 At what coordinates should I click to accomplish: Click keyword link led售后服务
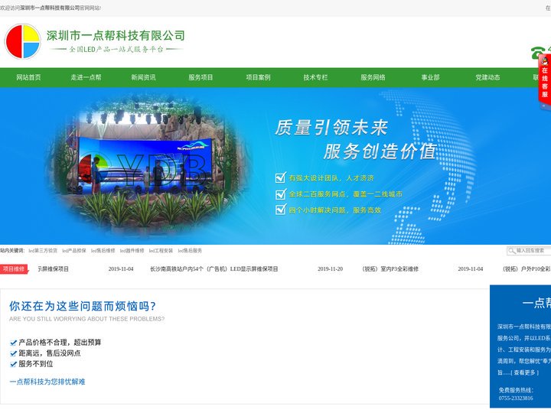tap(190, 251)
